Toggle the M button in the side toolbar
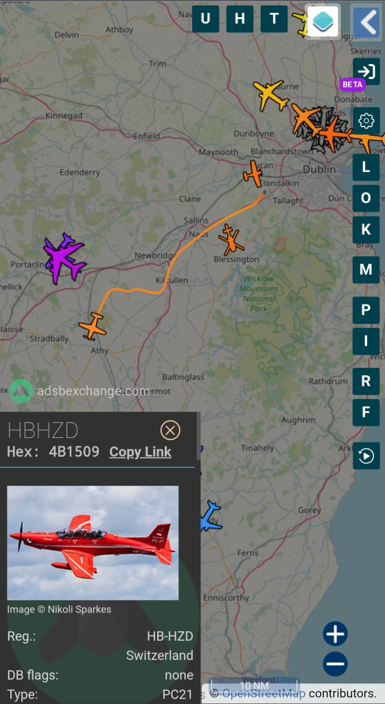This screenshot has width=385, height=704. (366, 269)
